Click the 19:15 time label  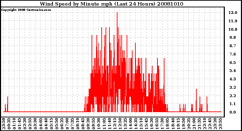pos(178,124)
